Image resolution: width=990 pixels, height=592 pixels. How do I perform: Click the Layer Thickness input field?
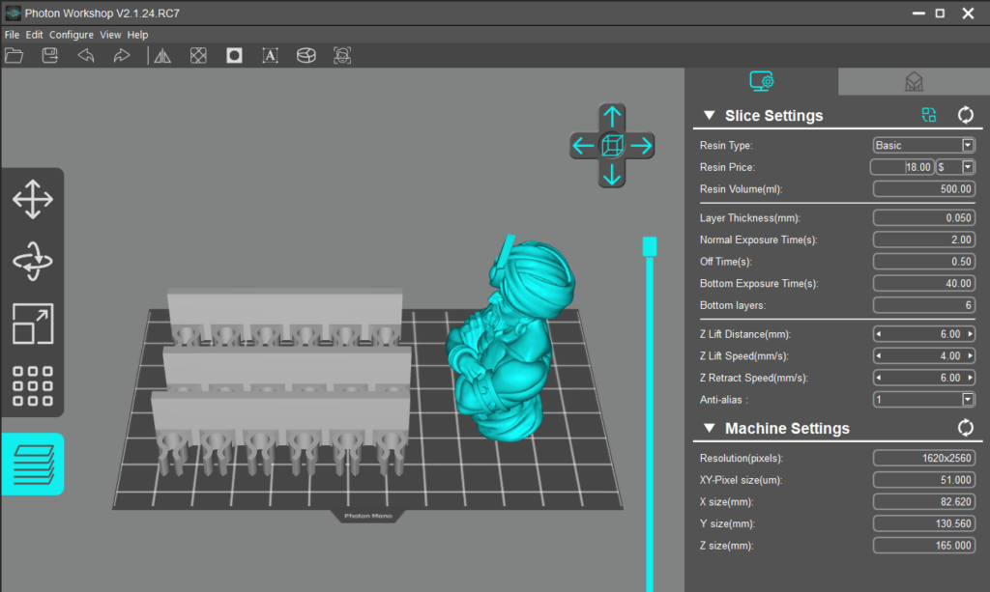click(923, 218)
